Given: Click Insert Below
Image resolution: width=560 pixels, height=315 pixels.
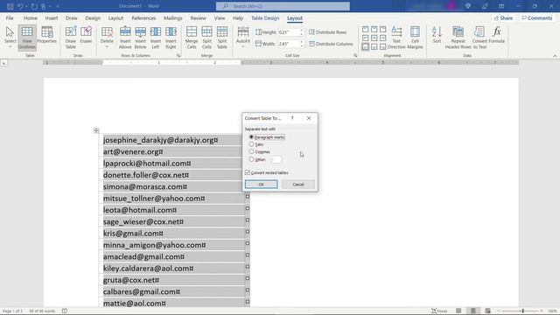Looking at the screenshot, I should click(140, 37).
